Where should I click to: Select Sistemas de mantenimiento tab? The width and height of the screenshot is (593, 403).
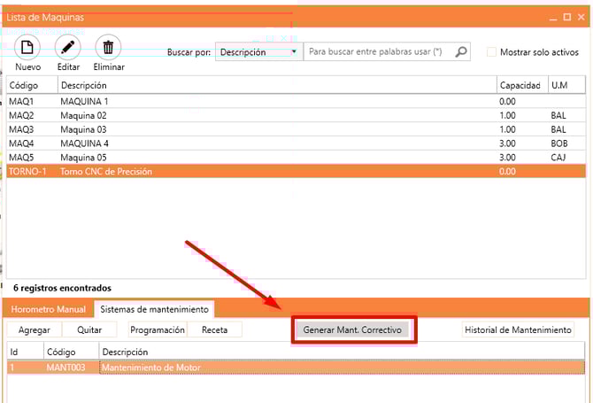click(154, 309)
